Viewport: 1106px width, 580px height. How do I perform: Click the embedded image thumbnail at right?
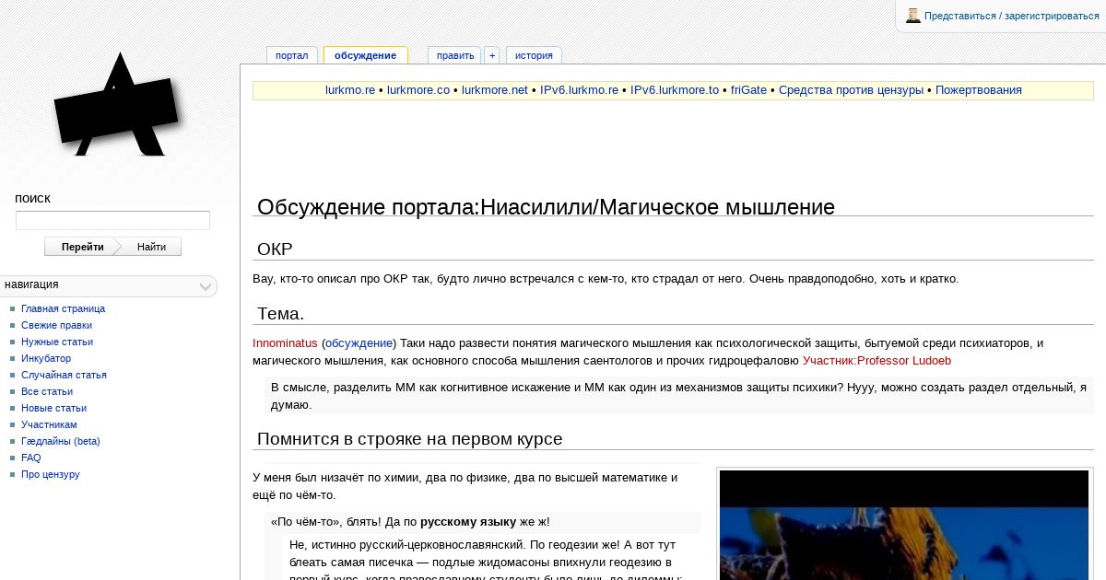click(x=904, y=525)
